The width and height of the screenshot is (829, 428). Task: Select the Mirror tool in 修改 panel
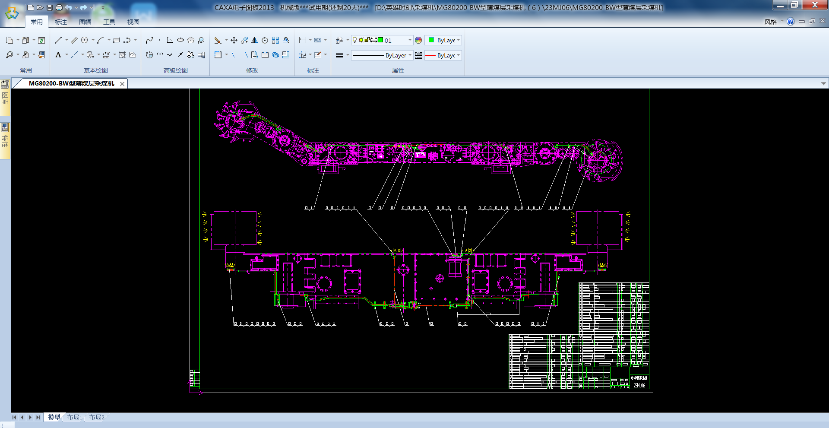pyautogui.click(x=255, y=40)
